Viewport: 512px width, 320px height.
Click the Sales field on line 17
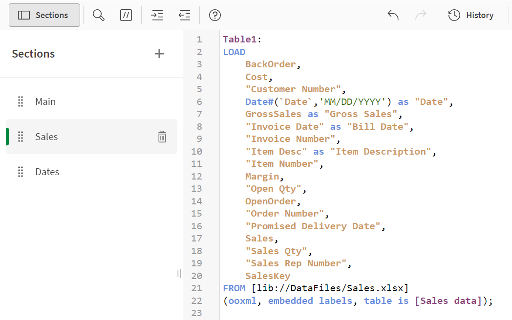259,239
